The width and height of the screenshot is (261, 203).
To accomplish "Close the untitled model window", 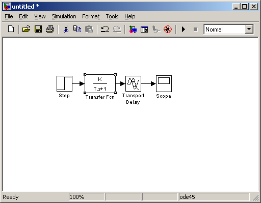I will coord(254,7).
